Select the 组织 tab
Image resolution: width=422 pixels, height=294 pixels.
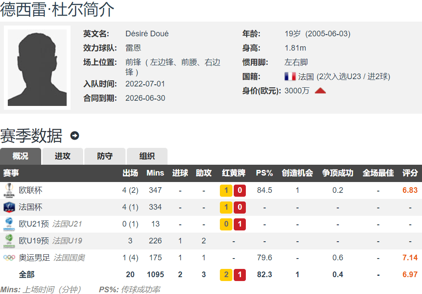coord(147,156)
